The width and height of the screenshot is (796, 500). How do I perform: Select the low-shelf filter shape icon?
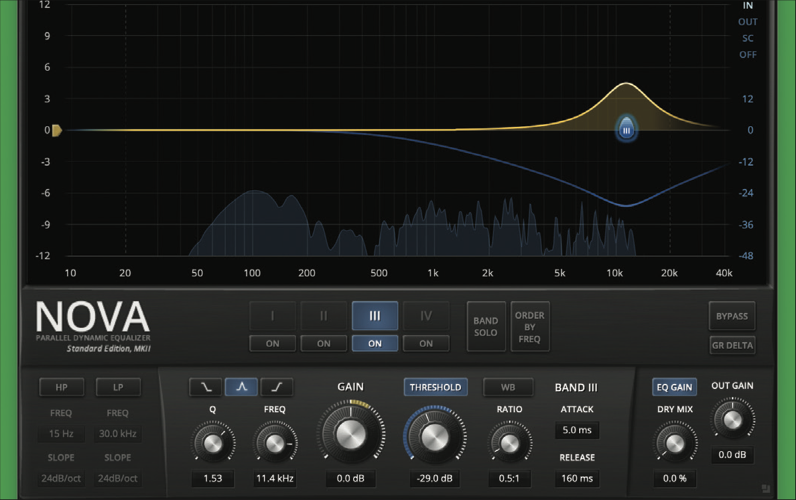[205, 387]
